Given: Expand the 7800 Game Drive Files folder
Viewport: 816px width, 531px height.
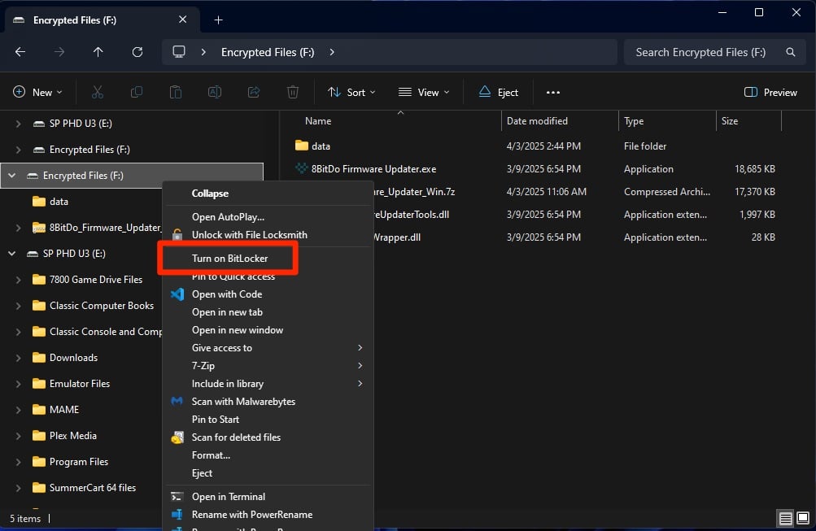Looking at the screenshot, I should click(18, 279).
